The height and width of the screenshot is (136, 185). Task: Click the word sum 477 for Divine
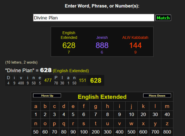pos(48,80)
